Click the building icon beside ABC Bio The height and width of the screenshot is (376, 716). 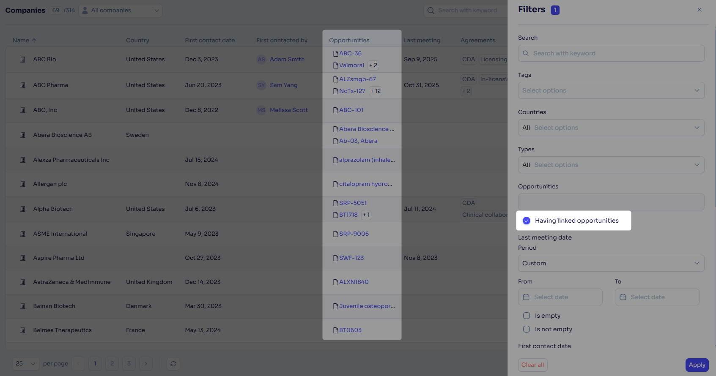(23, 60)
